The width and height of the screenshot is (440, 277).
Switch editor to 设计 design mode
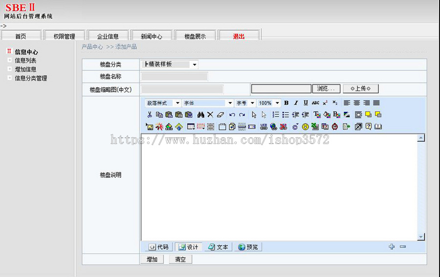point(189,247)
